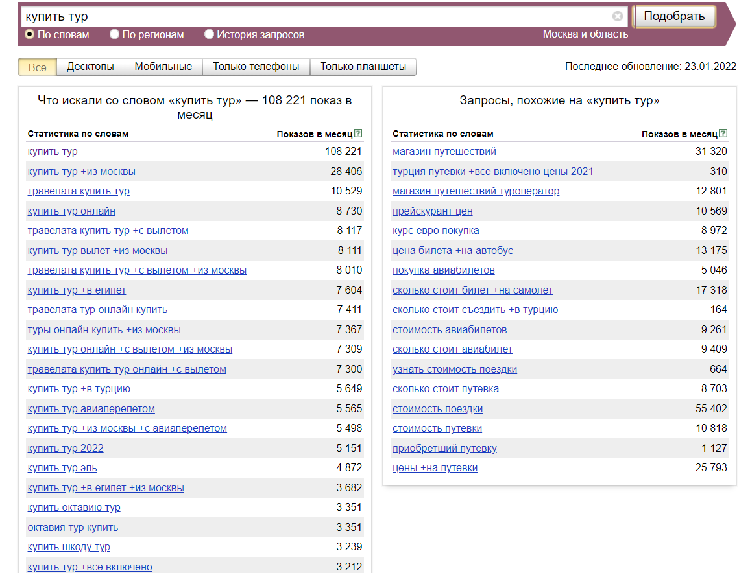Click 'Последнее обновление: 23.01.2022' text
The width and height of the screenshot is (750, 573).
tap(651, 66)
